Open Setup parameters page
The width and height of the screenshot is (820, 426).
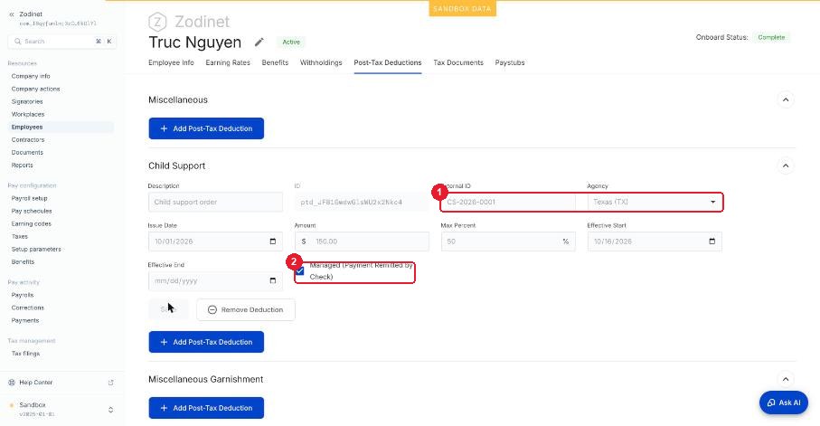[36, 249]
